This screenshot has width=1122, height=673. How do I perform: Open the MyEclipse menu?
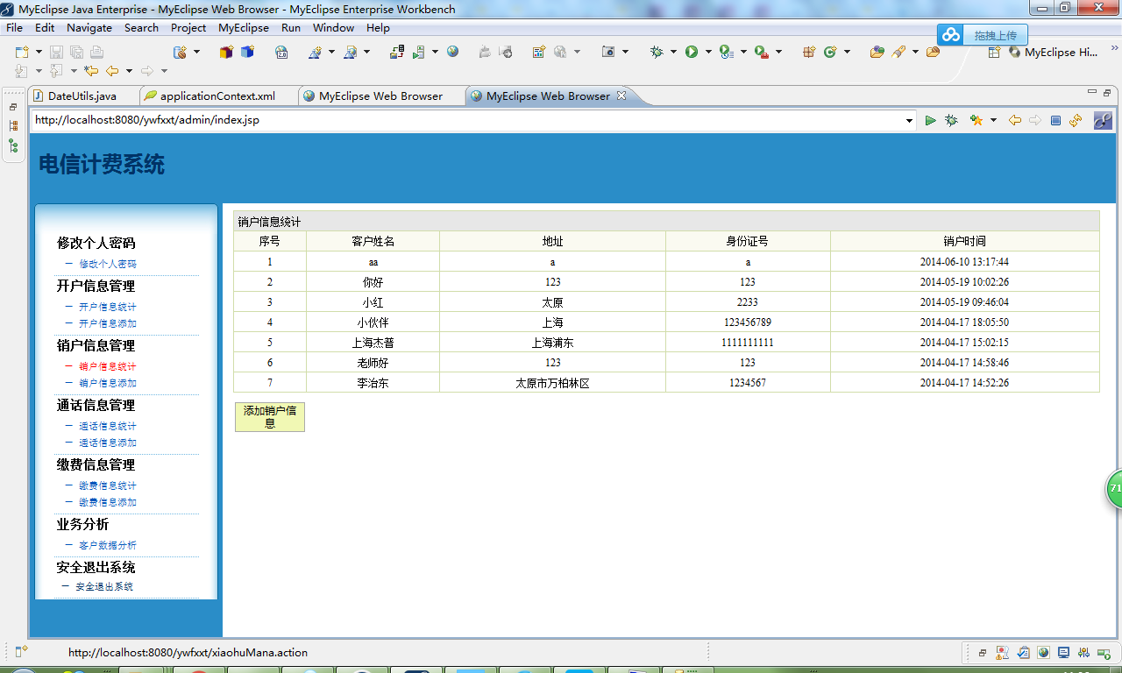243,27
